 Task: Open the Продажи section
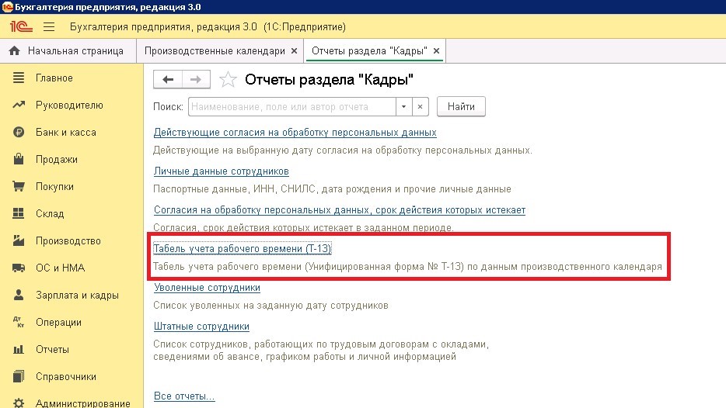(x=57, y=160)
